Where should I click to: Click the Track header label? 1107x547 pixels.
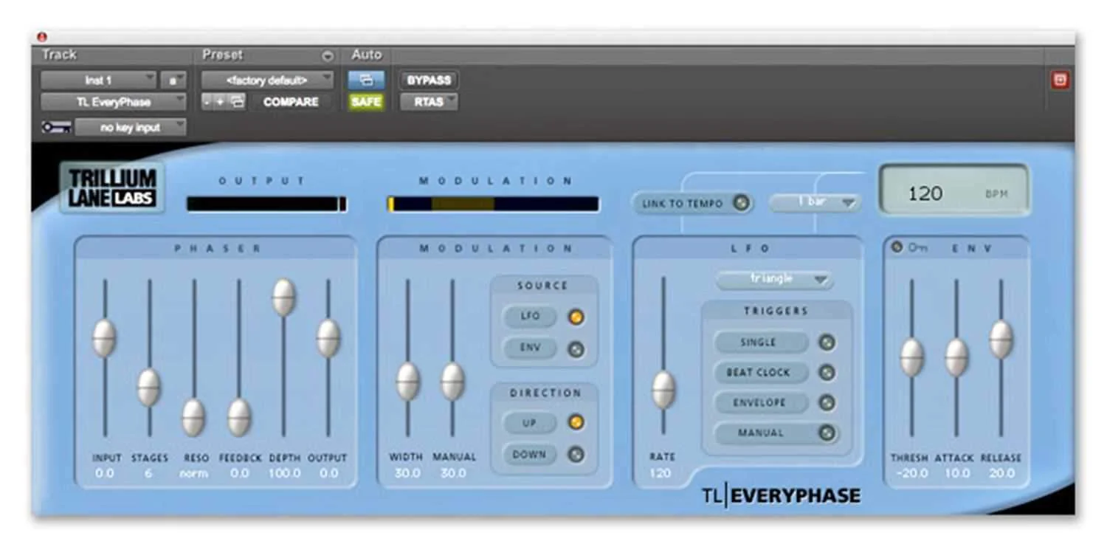pos(59,55)
